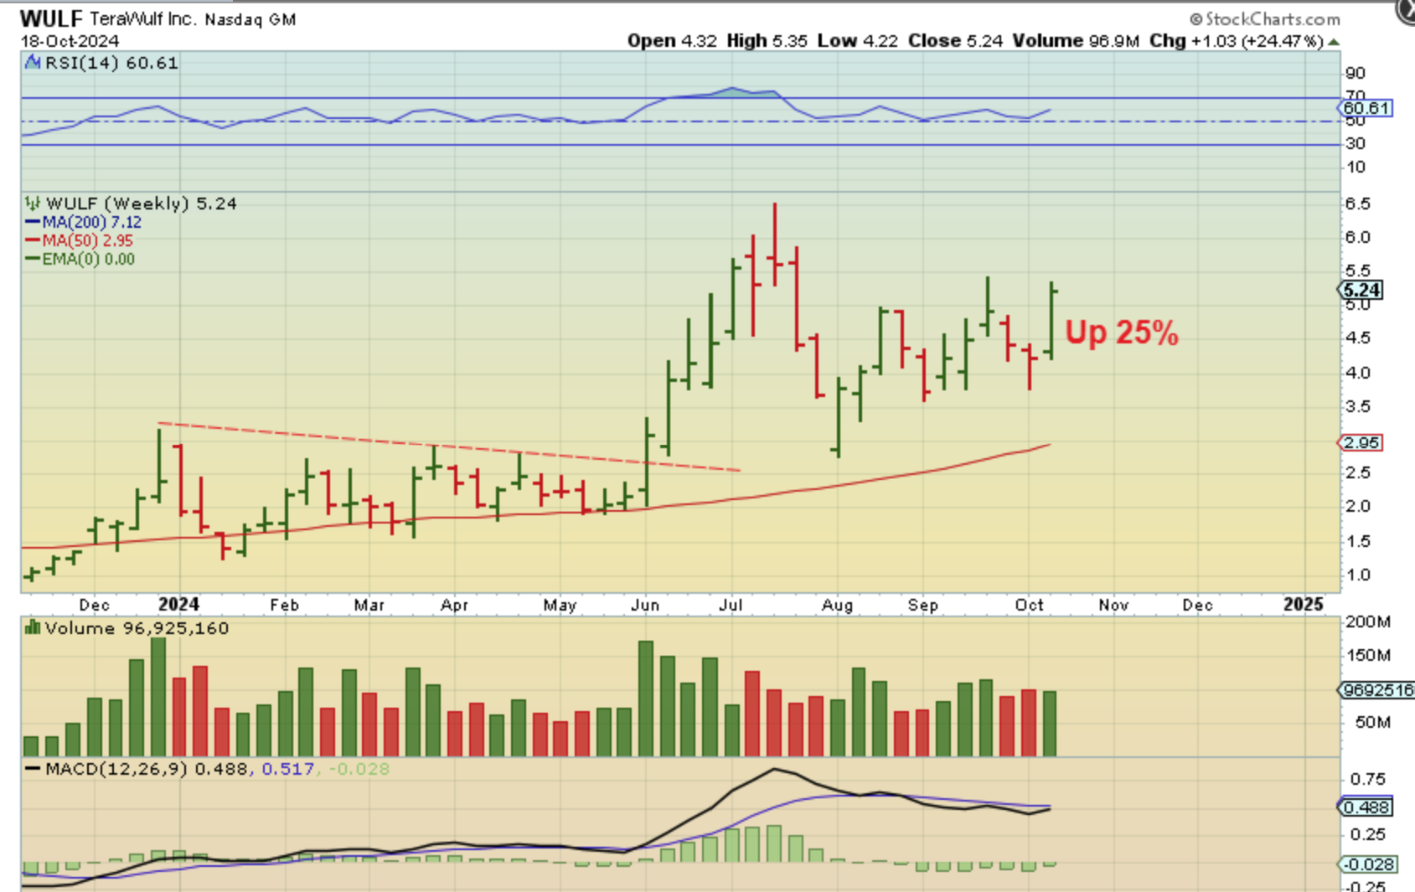1415x892 pixels.
Task: Click Close 5.24 in the header
Action: point(956,41)
